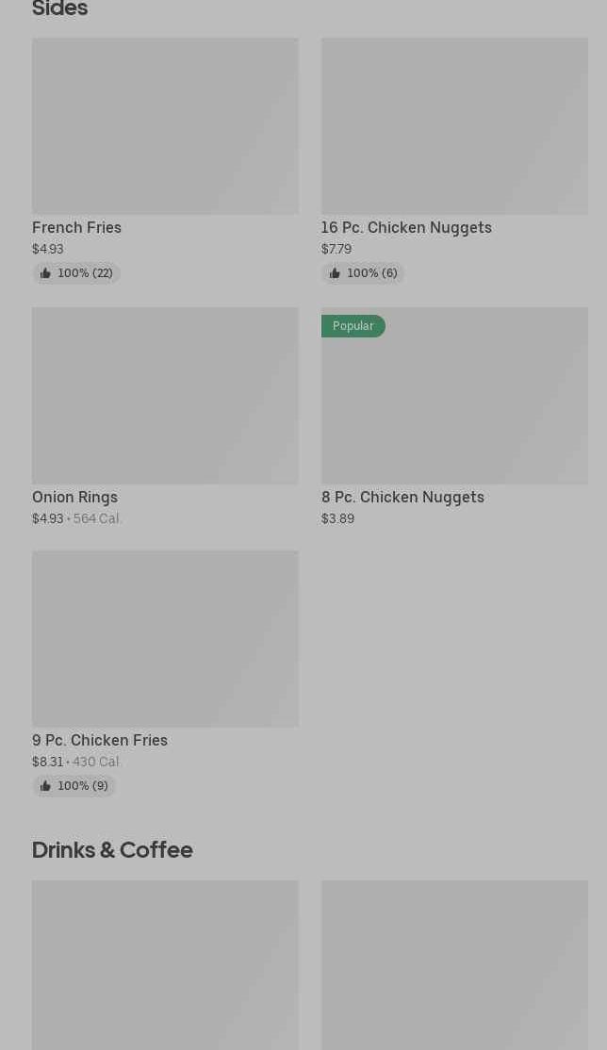Select the 16 Pc. Chicken Nuggets title
Viewport: 607px width, 1050px height.
click(406, 227)
